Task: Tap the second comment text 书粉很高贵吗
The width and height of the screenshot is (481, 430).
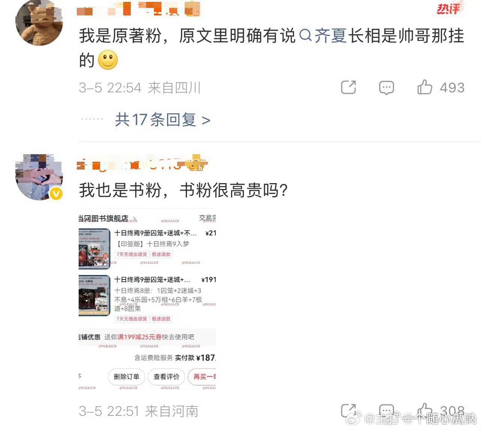Action: 234,190
